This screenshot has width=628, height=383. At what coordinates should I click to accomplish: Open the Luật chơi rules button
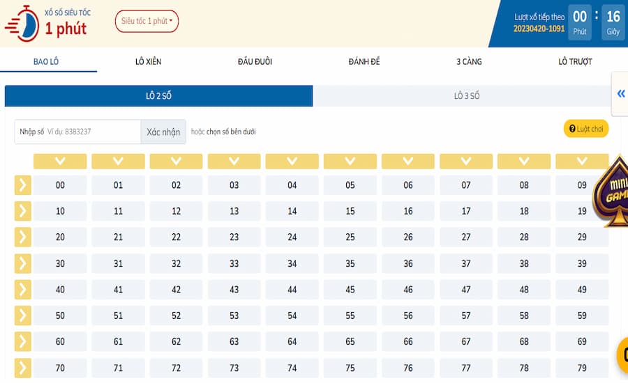(585, 129)
